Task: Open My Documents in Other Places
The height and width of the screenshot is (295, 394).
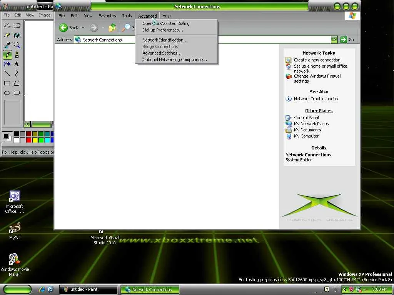Action: 307,130
